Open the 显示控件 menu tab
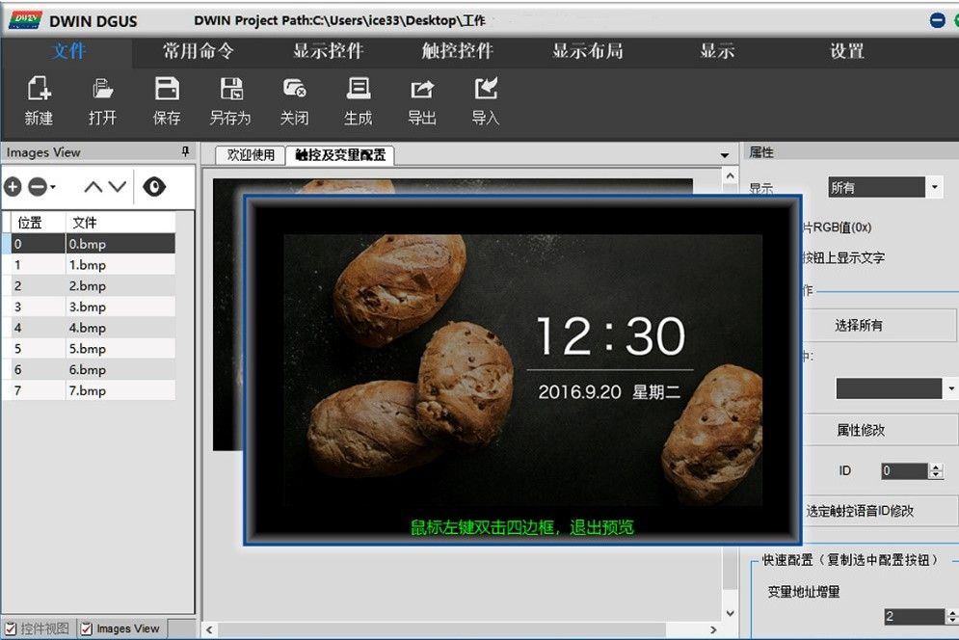Viewport: 959px width, 640px height. (x=329, y=51)
